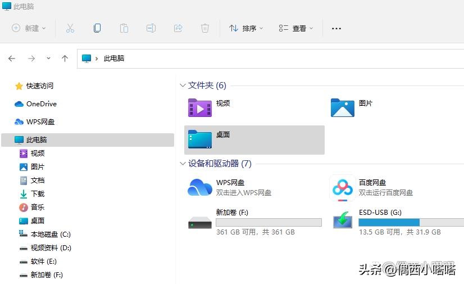
Task: Click the 快速访问 star icon
Action: (19, 86)
